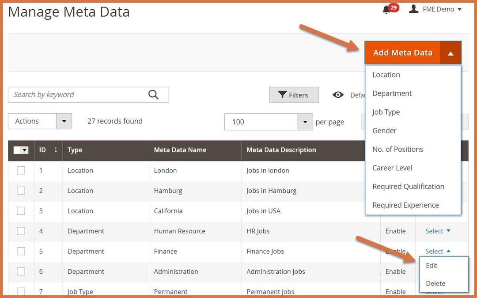Toggle the Add Meta Data arrow button

450,53
